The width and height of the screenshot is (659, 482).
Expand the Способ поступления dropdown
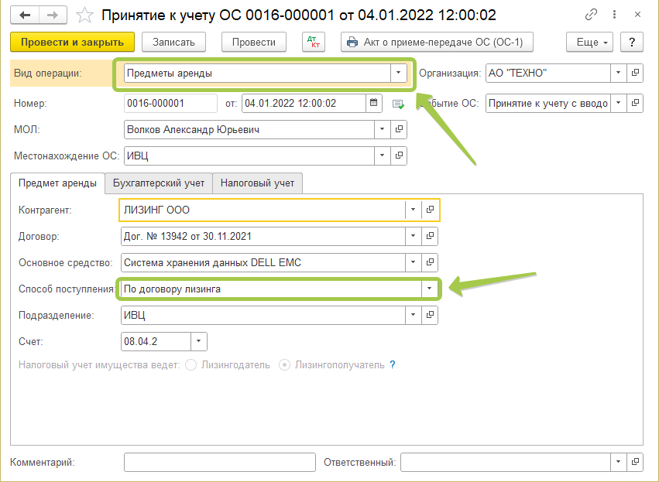[x=428, y=289]
